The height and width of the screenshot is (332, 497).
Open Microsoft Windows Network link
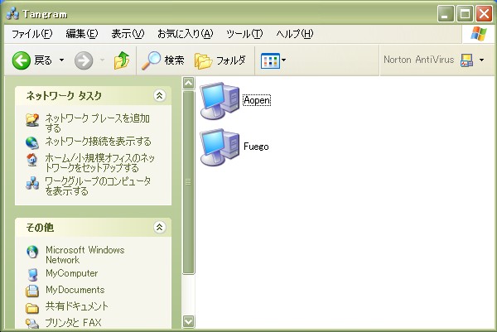click(x=85, y=255)
